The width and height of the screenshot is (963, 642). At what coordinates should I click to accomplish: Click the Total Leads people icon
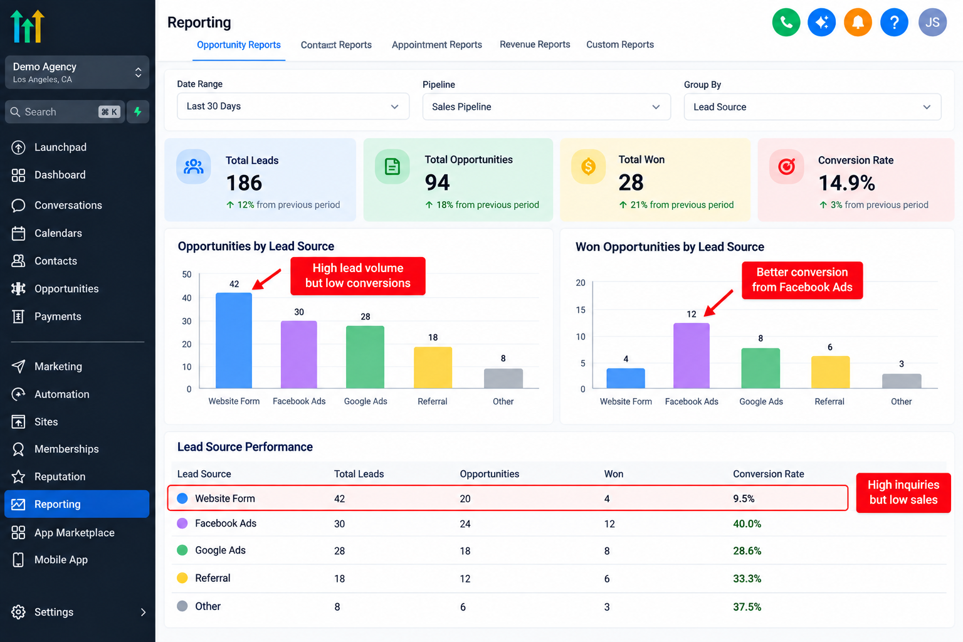click(x=194, y=167)
